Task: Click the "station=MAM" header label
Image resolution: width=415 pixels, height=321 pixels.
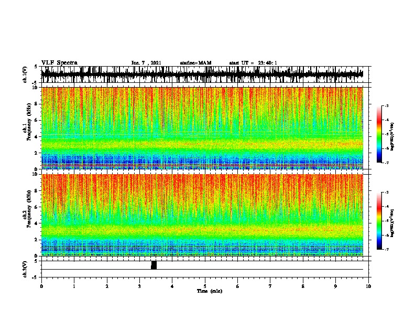Action: [x=195, y=63]
